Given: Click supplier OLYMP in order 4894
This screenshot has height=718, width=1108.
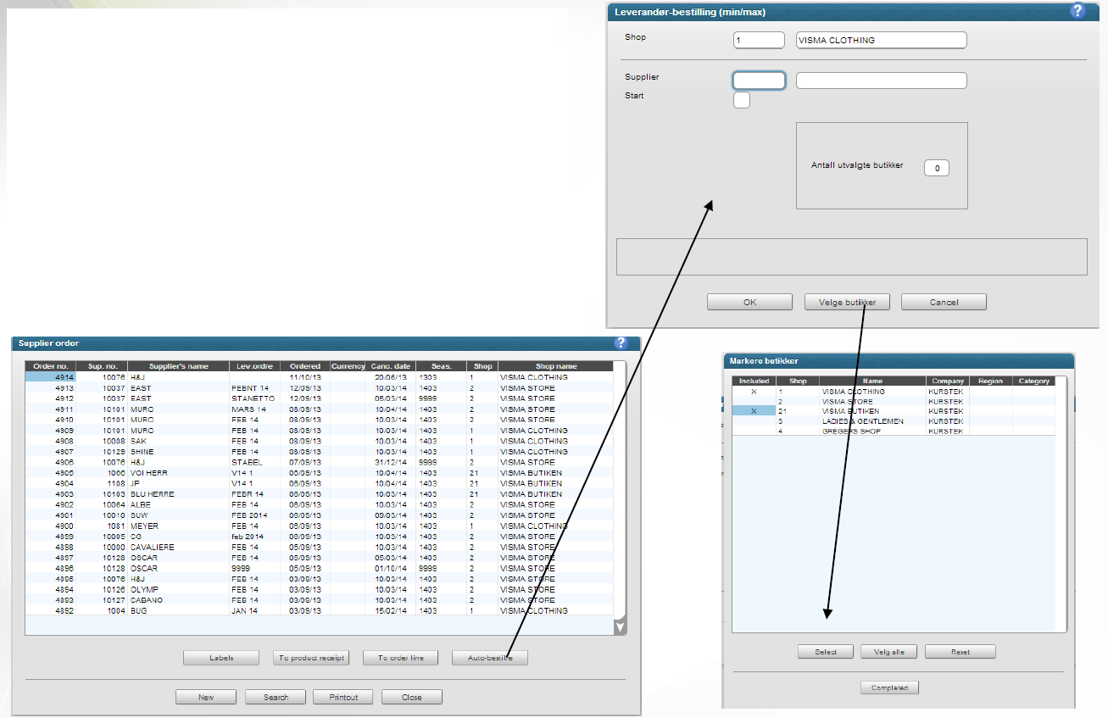Looking at the screenshot, I should [x=144, y=589].
